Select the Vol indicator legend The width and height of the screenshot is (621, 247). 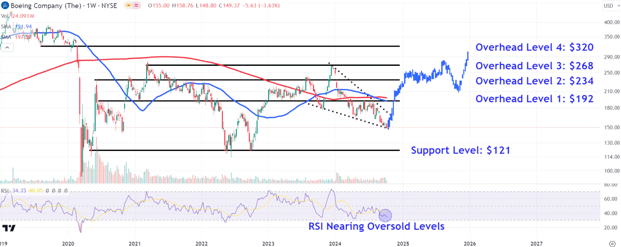tap(17, 16)
